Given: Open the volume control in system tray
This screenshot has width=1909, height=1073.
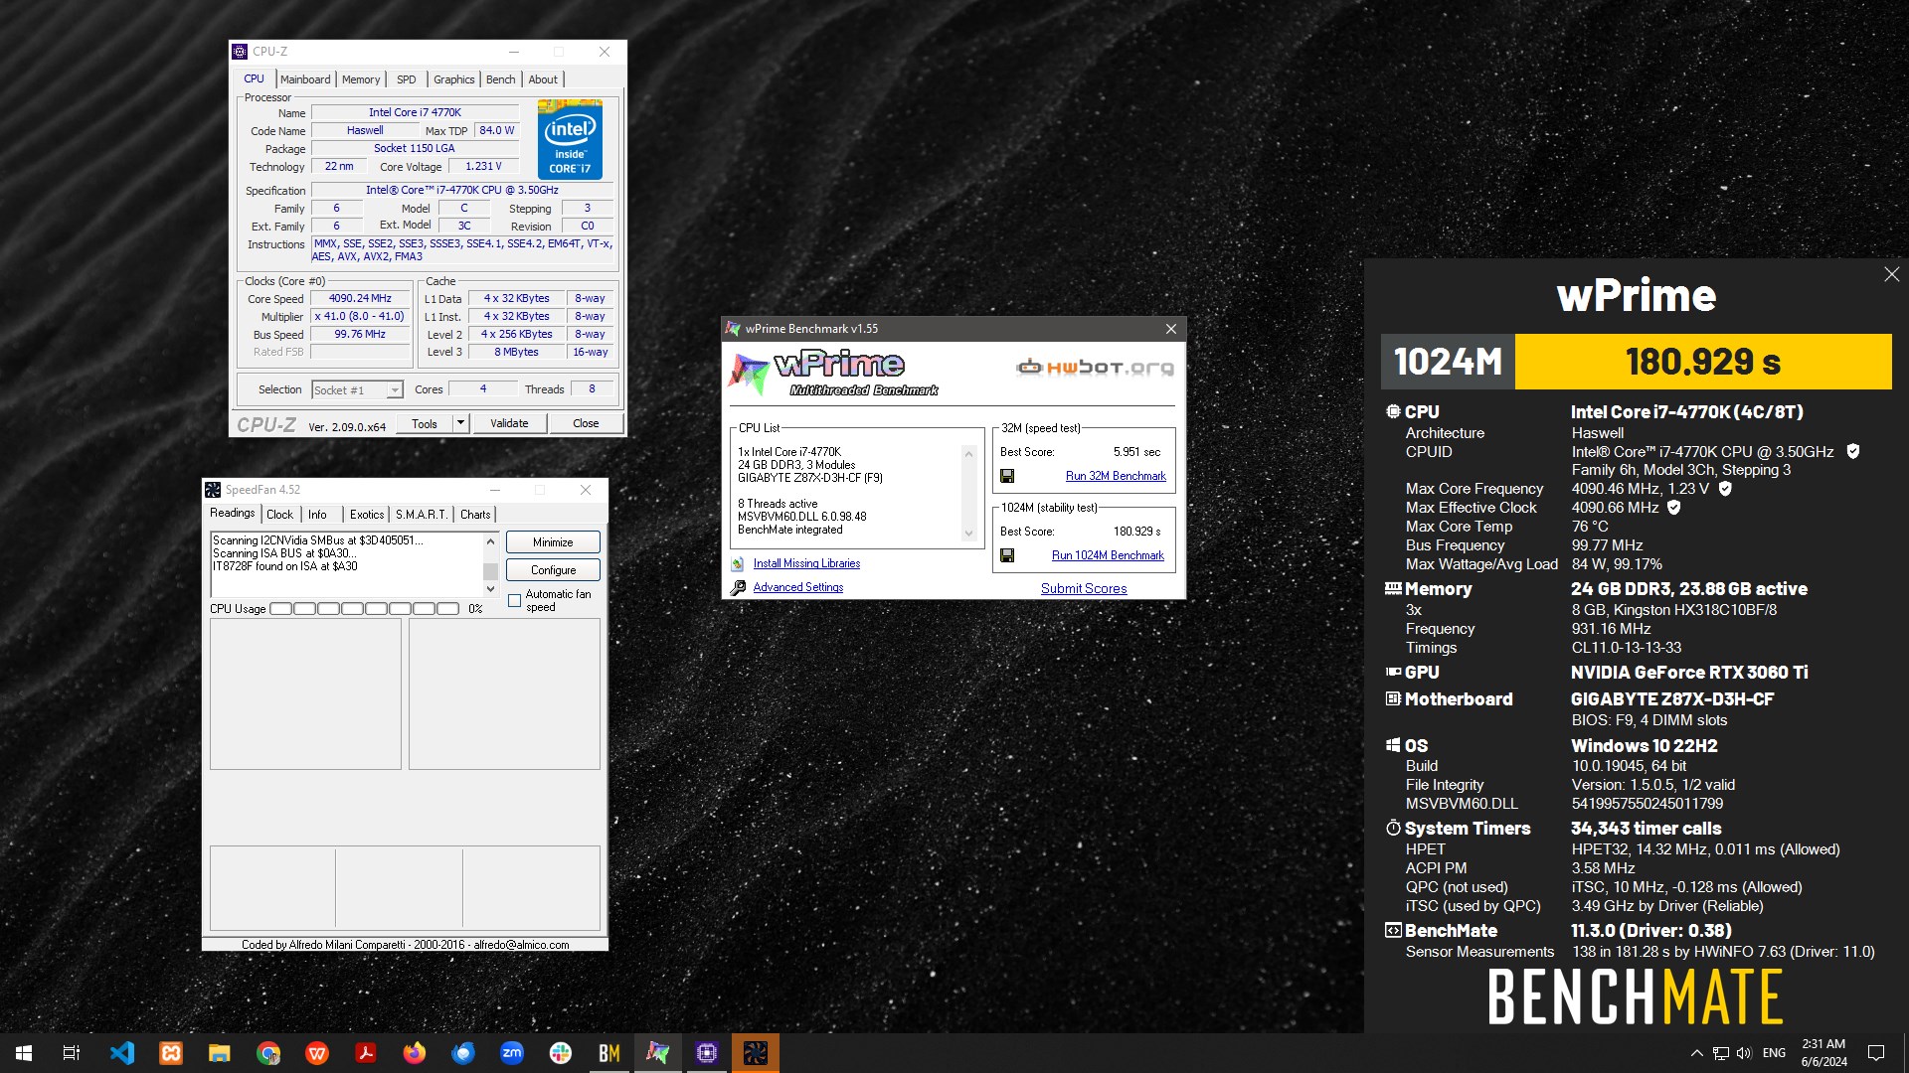Looking at the screenshot, I should 1744,1053.
